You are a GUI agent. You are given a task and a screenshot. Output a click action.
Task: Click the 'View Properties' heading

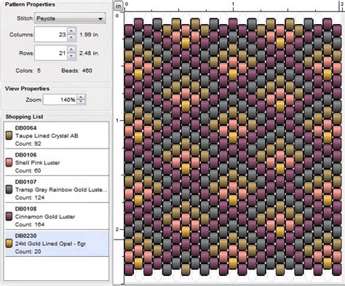[x=27, y=89]
